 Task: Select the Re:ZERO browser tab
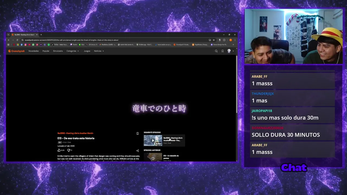pos(24,35)
